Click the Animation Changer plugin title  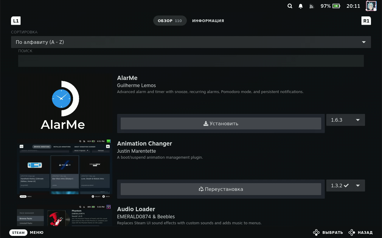pyautogui.click(x=145, y=143)
